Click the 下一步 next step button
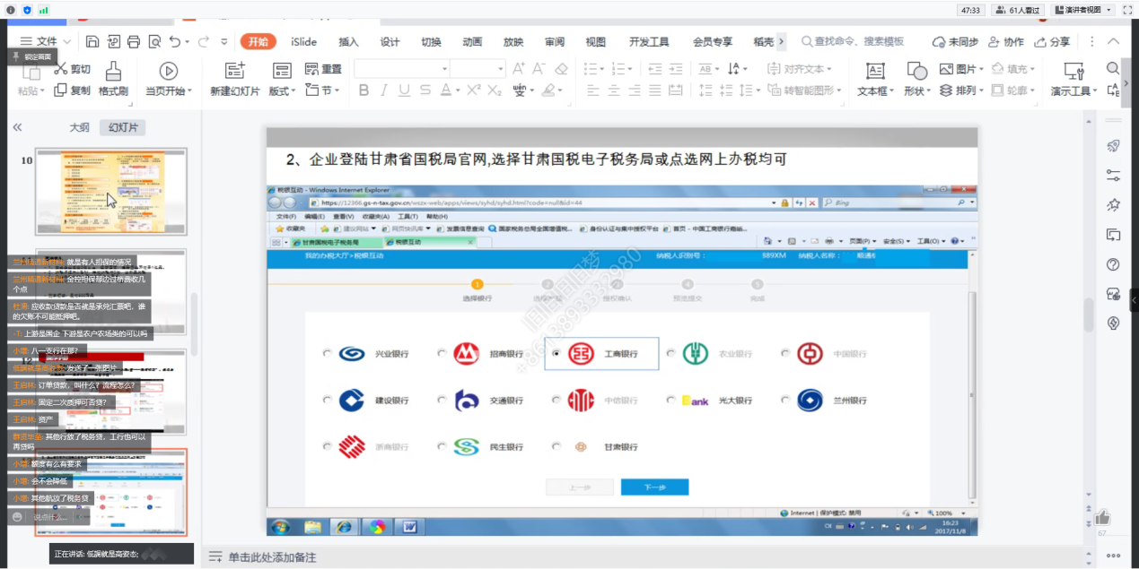 pos(654,487)
